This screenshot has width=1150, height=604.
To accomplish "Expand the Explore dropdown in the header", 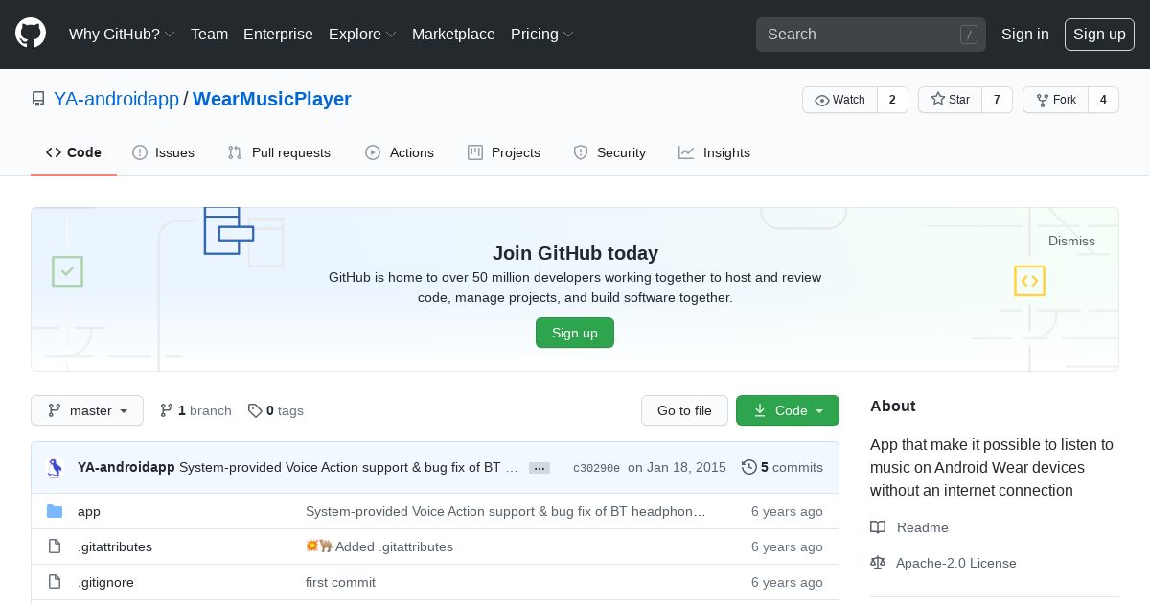I will click(362, 34).
